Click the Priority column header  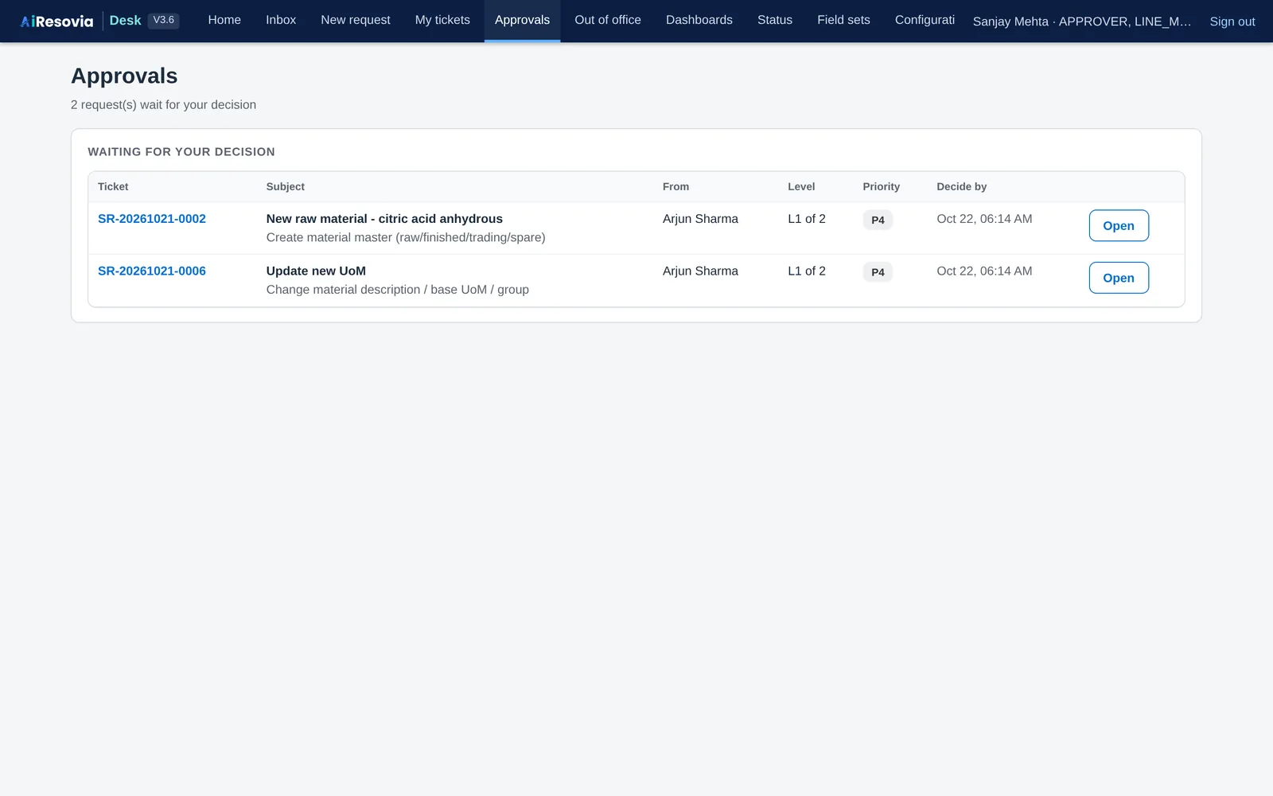tap(882, 186)
